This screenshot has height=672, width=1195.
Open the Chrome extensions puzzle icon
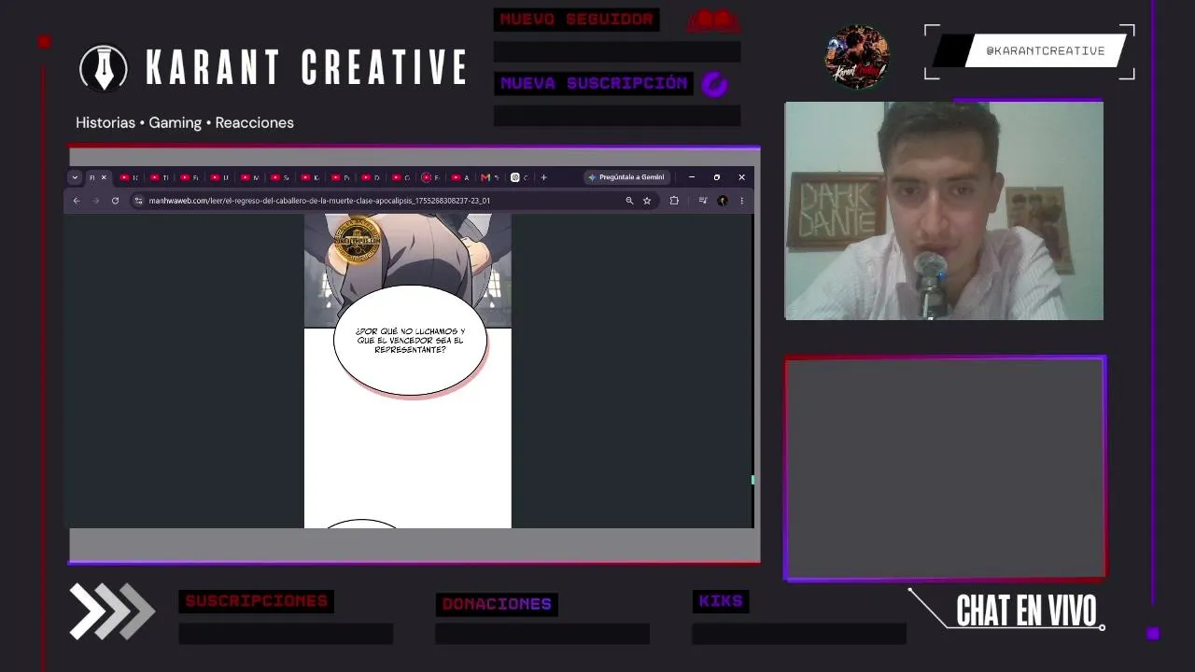[674, 201]
